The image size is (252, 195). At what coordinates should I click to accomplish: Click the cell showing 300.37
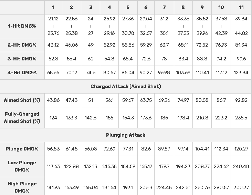(x=241, y=187)
